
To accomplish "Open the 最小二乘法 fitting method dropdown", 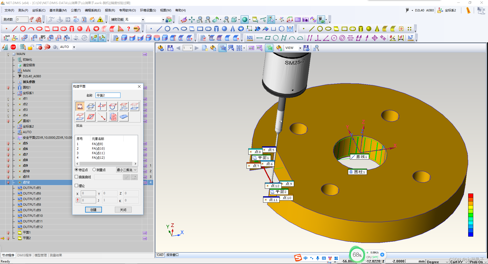I will click(x=127, y=170).
